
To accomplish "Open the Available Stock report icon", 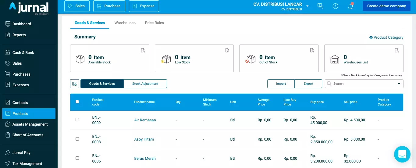I will pyautogui.click(x=143, y=50).
